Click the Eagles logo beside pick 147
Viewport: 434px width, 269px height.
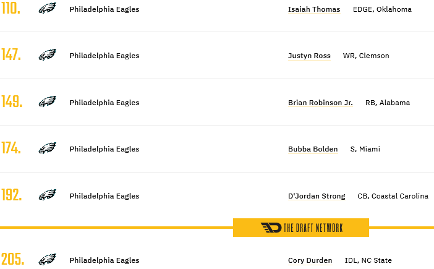pyautogui.click(x=47, y=55)
